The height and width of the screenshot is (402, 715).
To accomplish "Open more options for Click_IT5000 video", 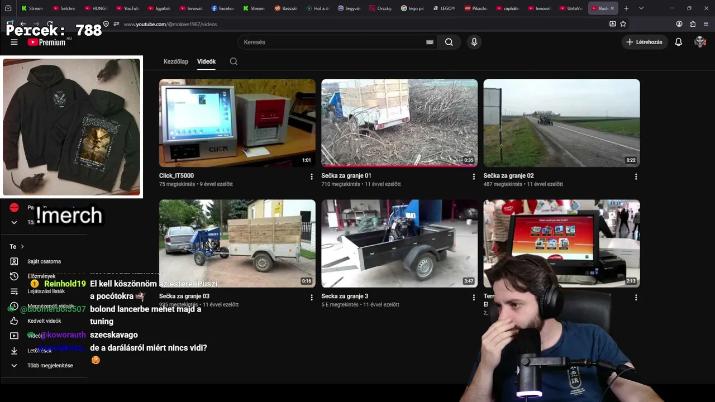I will 312,176.
